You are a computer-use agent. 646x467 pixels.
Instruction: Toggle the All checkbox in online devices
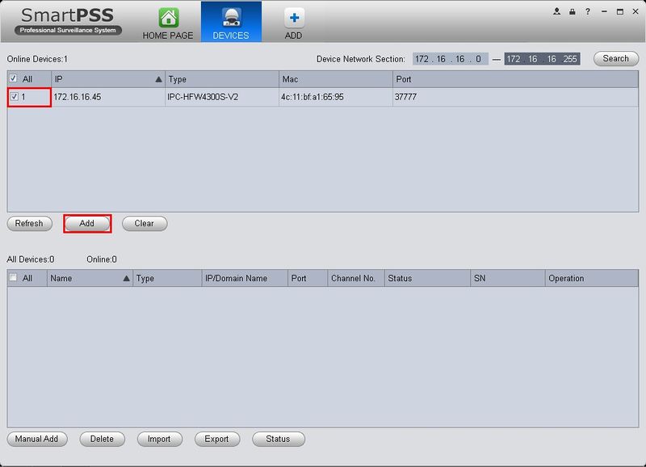point(13,78)
